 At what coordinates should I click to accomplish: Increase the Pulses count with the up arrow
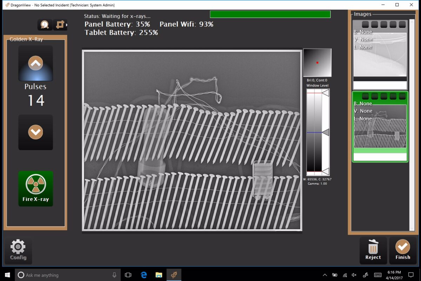(35, 63)
